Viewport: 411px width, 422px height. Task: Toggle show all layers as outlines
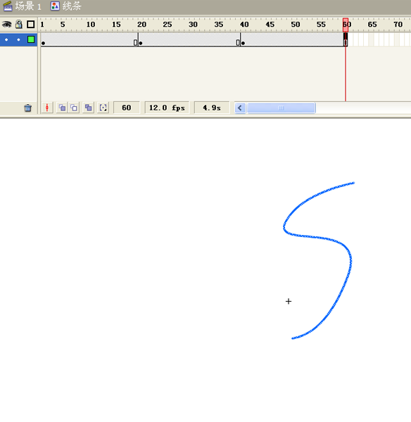point(31,25)
